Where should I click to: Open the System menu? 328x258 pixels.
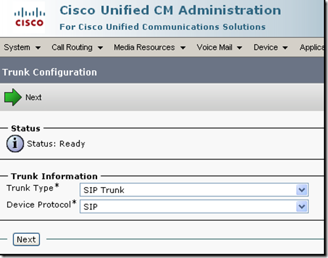pyautogui.click(x=22, y=47)
